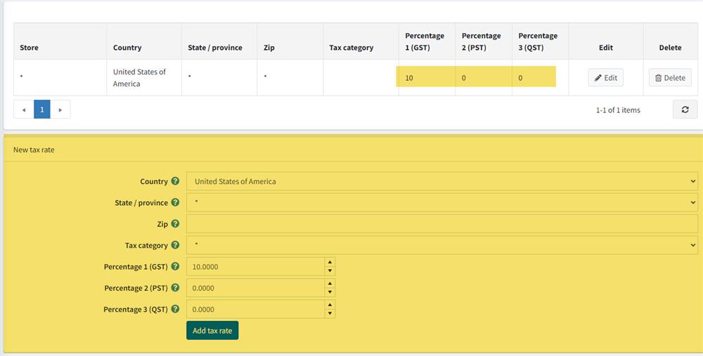The image size is (703, 356).
Task: Go to page 1 in pager
Action: point(41,110)
